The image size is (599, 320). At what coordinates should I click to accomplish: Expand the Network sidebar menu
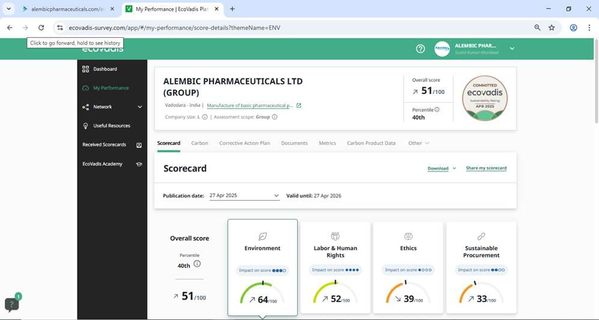click(139, 107)
